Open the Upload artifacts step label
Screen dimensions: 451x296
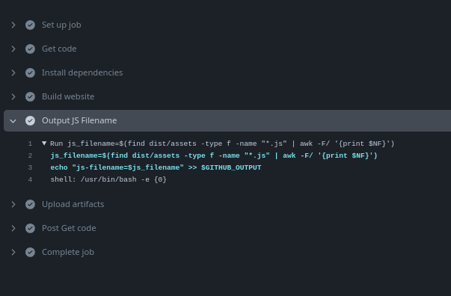pos(73,204)
